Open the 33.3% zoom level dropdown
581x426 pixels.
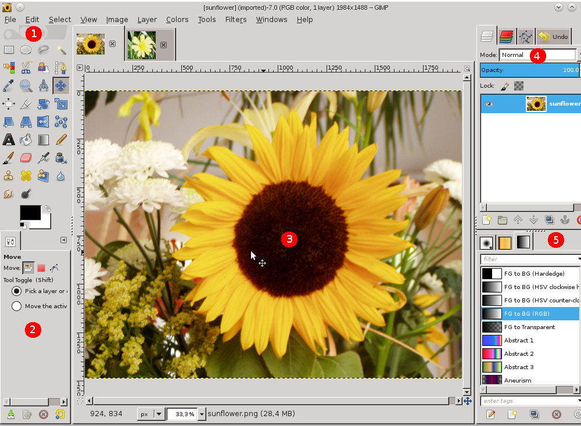click(x=201, y=414)
